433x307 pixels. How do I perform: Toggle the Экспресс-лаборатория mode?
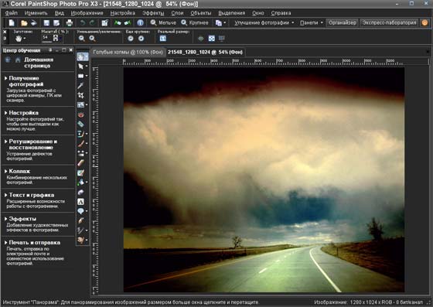(x=390, y=22)
